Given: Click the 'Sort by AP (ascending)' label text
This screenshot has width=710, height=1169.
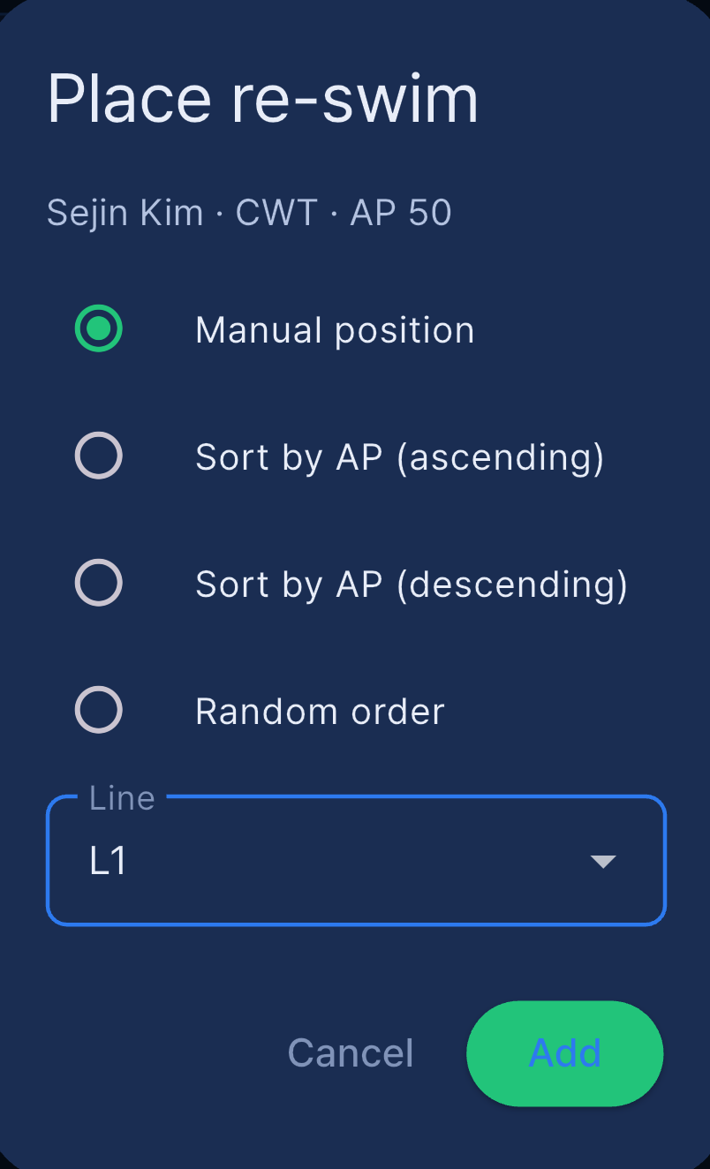Looking at the screenshot, I should point(400,458).
